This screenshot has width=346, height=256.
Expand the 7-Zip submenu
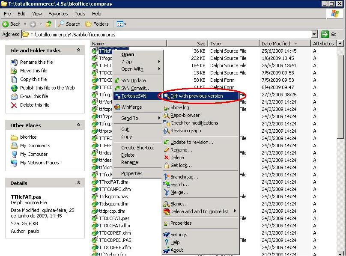pos(159,62)
